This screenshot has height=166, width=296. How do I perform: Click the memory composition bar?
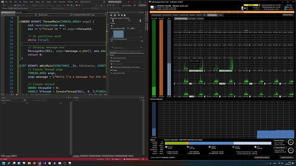(218, 143)
